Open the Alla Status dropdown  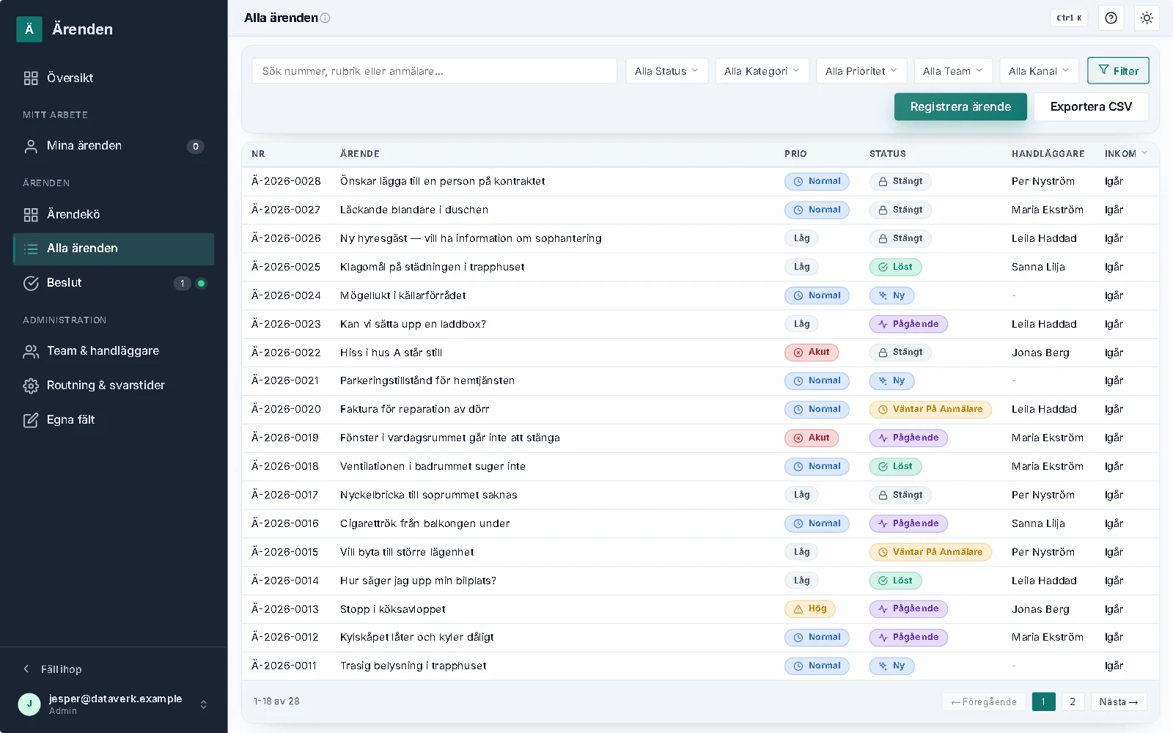tap(666, 71)
